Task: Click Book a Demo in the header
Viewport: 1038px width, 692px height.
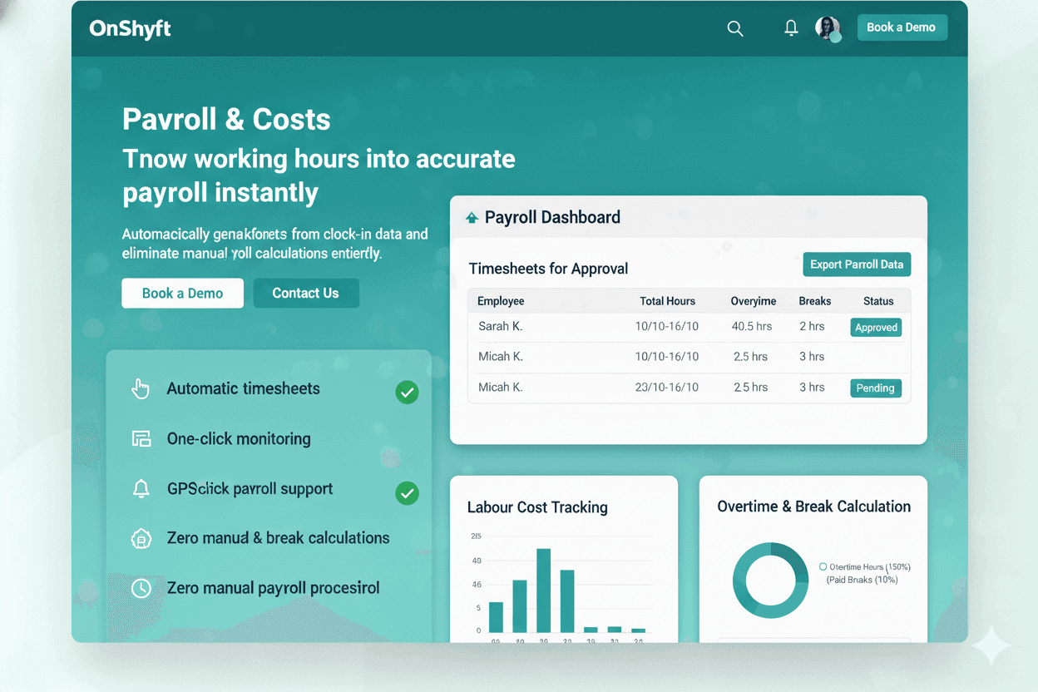Action: click(x=902, y=27)
